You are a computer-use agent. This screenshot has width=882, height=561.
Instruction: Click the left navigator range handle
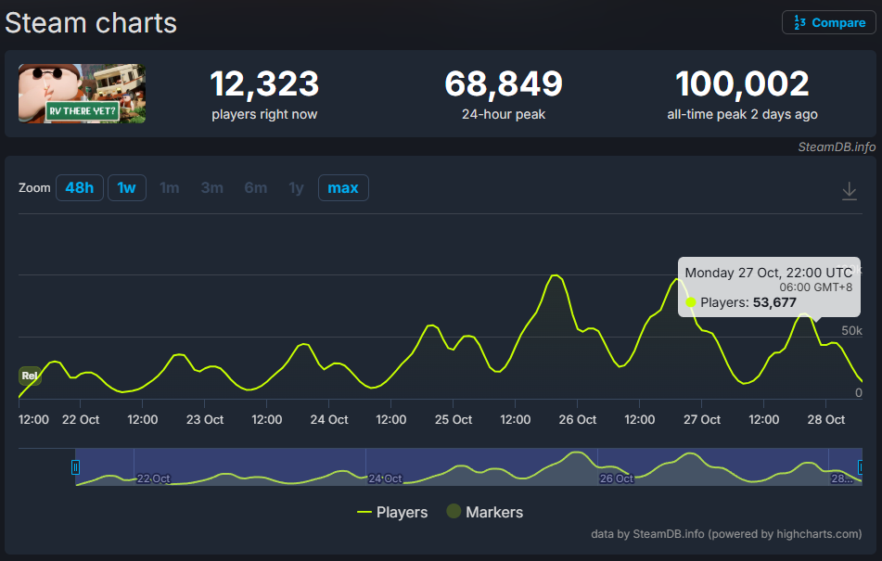tap(76, 466)
